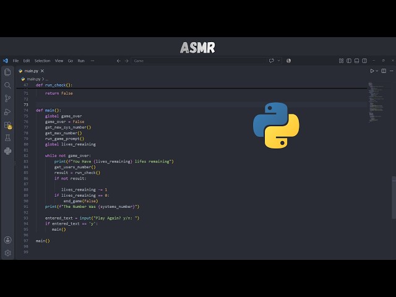Click 'global lives_remaining' line
This screenshot has width=396, height=297.
pyautogui.click(x=70, y=144)
